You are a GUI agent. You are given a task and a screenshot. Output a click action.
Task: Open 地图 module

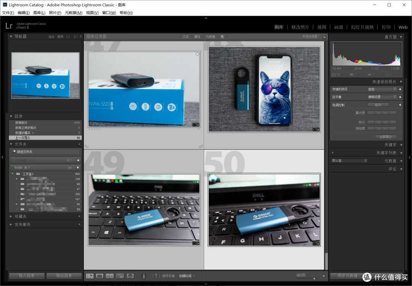click(322, 27)
